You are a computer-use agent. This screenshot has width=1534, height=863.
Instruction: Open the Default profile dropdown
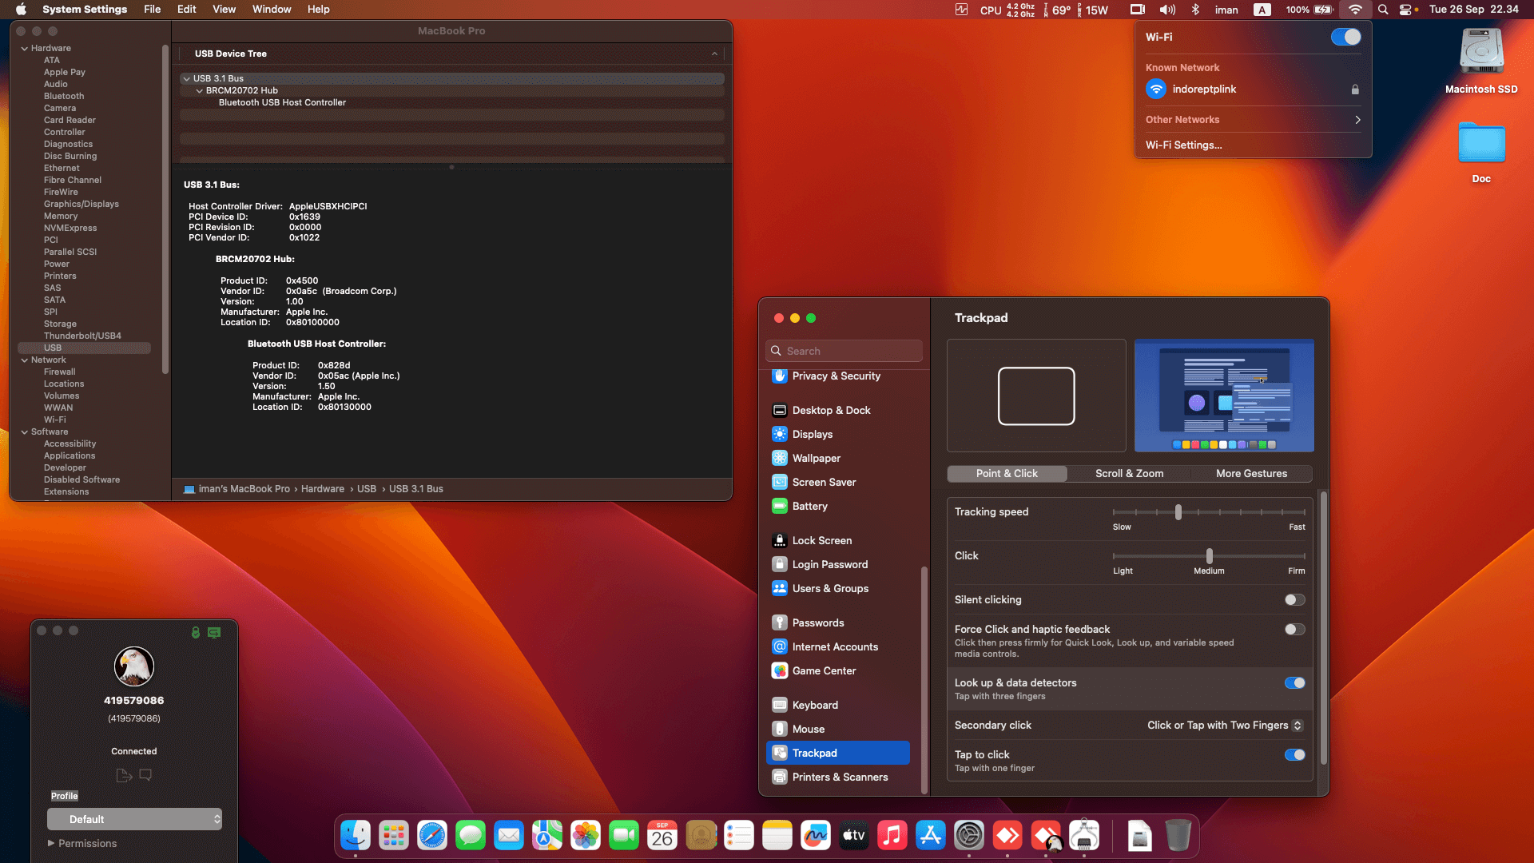click(x=134, y=819)
